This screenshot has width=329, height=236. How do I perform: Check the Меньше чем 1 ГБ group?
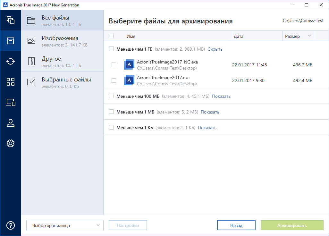111,49
